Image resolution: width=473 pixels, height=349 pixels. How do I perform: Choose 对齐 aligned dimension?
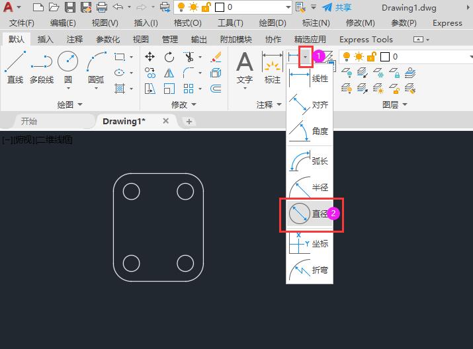[x=310, y=104]
